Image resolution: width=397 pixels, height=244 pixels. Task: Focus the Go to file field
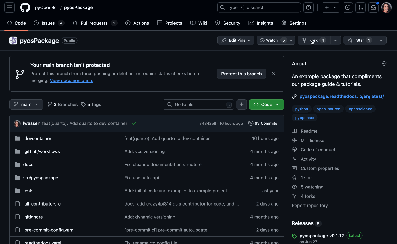[x=198, y=104]
